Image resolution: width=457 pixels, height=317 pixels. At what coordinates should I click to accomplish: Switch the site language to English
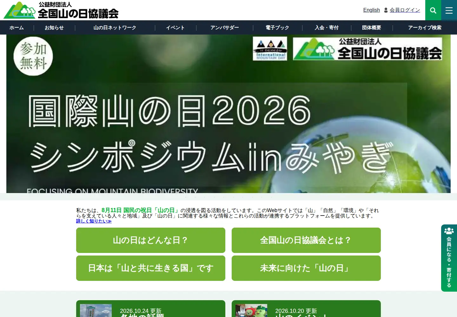tap(371, 10)
